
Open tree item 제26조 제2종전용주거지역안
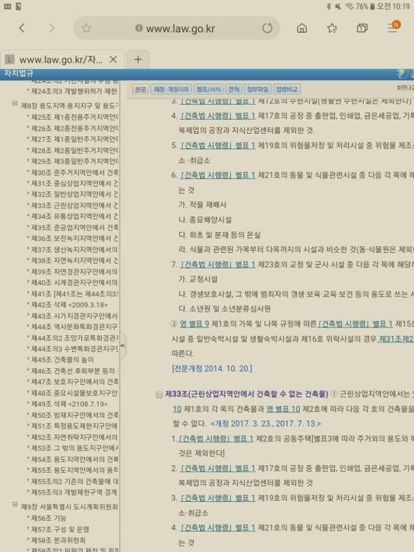tap(75, 128)
